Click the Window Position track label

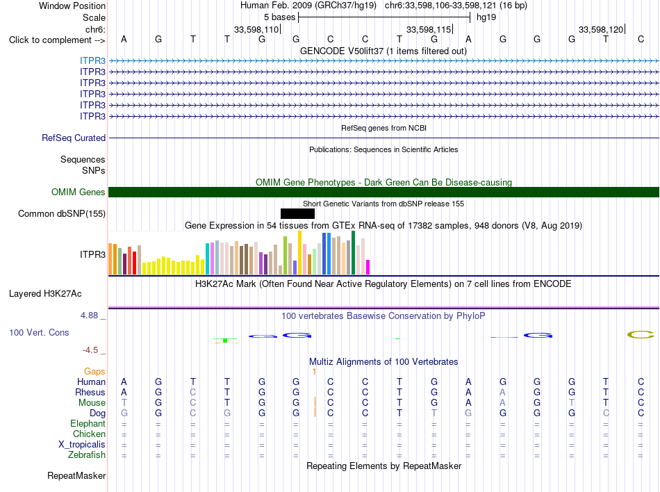click(72, 6)
